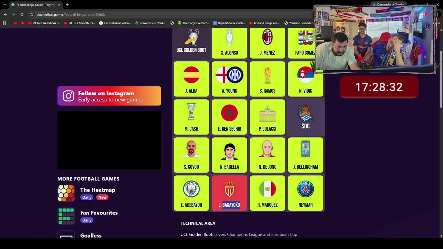Click the MORE FOOTBALL GAMES heading
443x249 pixels.
88,179
